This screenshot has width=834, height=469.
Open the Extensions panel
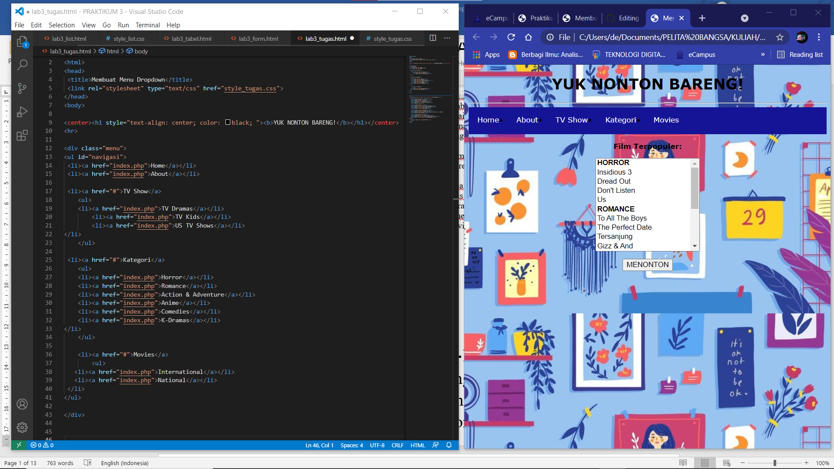22,135
